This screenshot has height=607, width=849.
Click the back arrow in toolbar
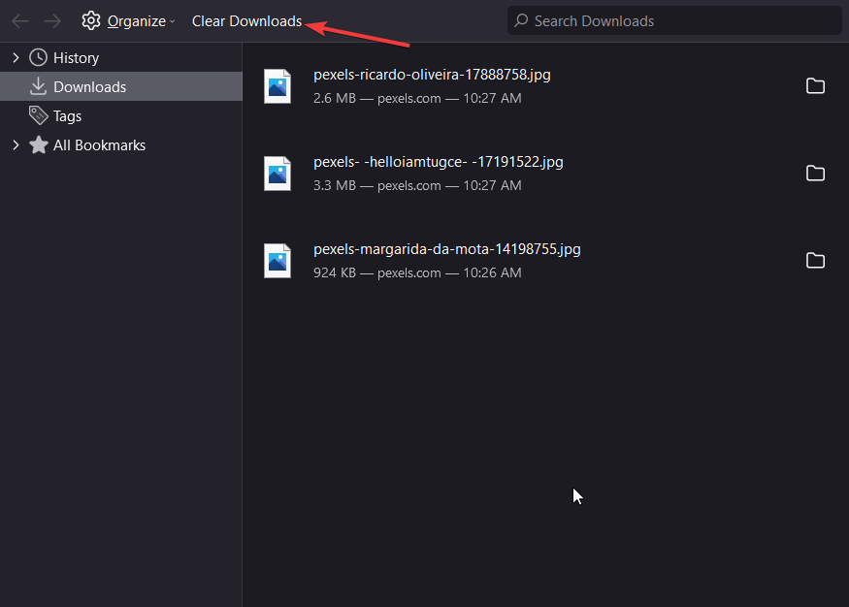point(20,21)
